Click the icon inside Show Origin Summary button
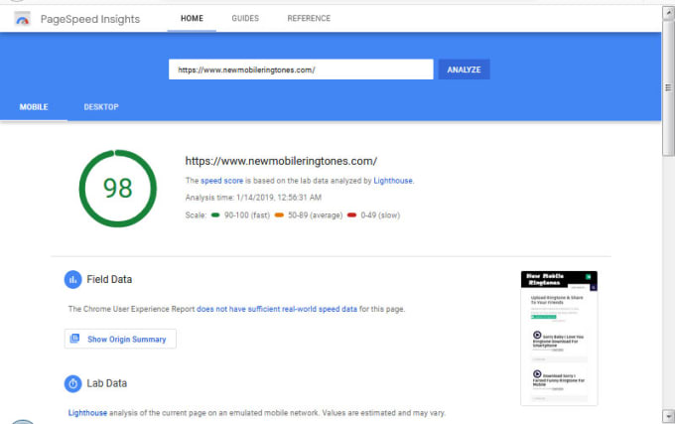The width and height of the screenshot is (675, 424). tap(74, 339)
